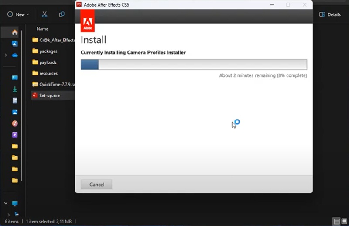Select the payloads folder
Viewport: 349px width, 226px height.
pos(48,62)
